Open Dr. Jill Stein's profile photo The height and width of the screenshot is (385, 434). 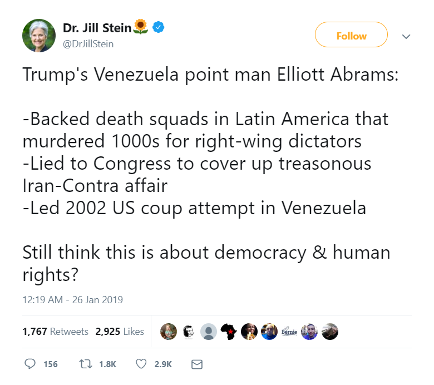tap(39, 36)
